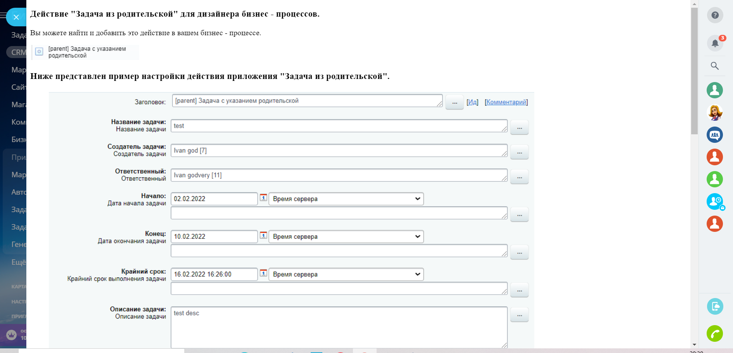Click the vertical scrollbar thumb
The image size is (733, 353).
point(694,71)
